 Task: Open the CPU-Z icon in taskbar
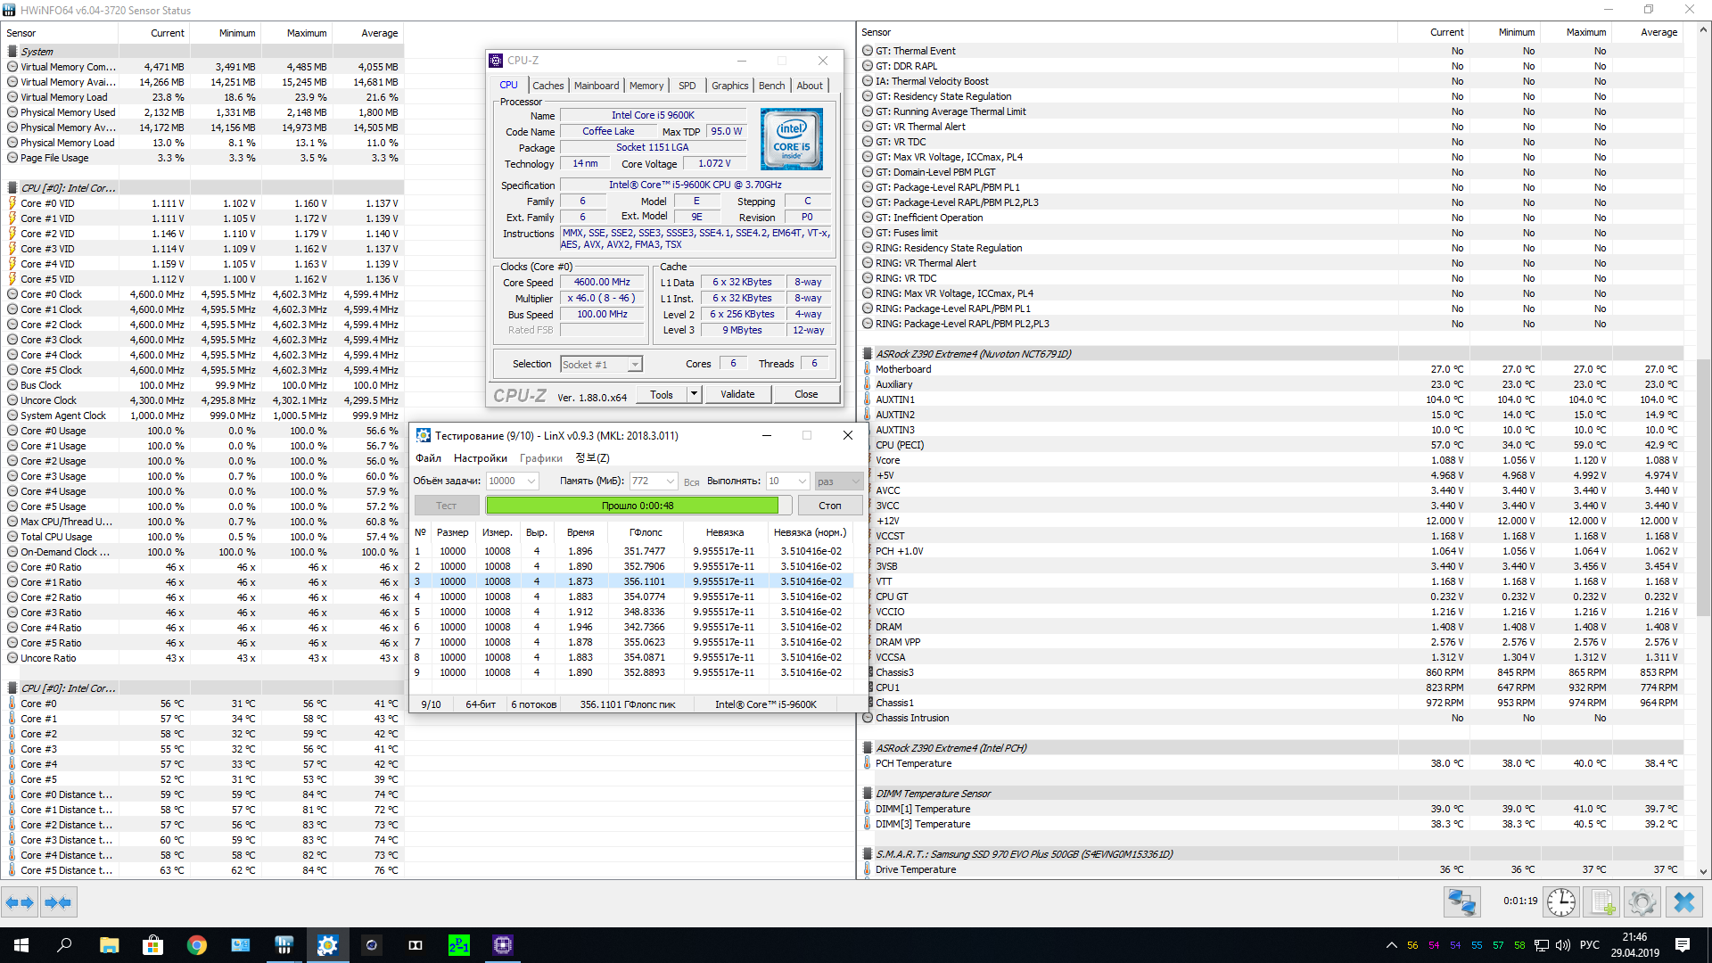coord(502,945)
